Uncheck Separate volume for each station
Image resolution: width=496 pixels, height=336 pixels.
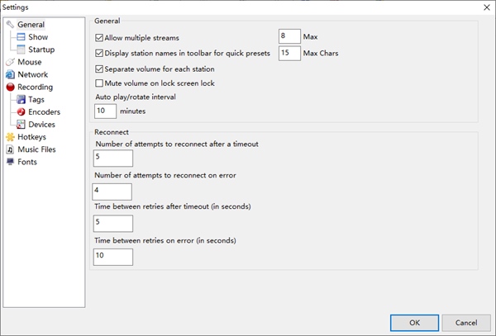pyautogui.click(x=100, y=69)
